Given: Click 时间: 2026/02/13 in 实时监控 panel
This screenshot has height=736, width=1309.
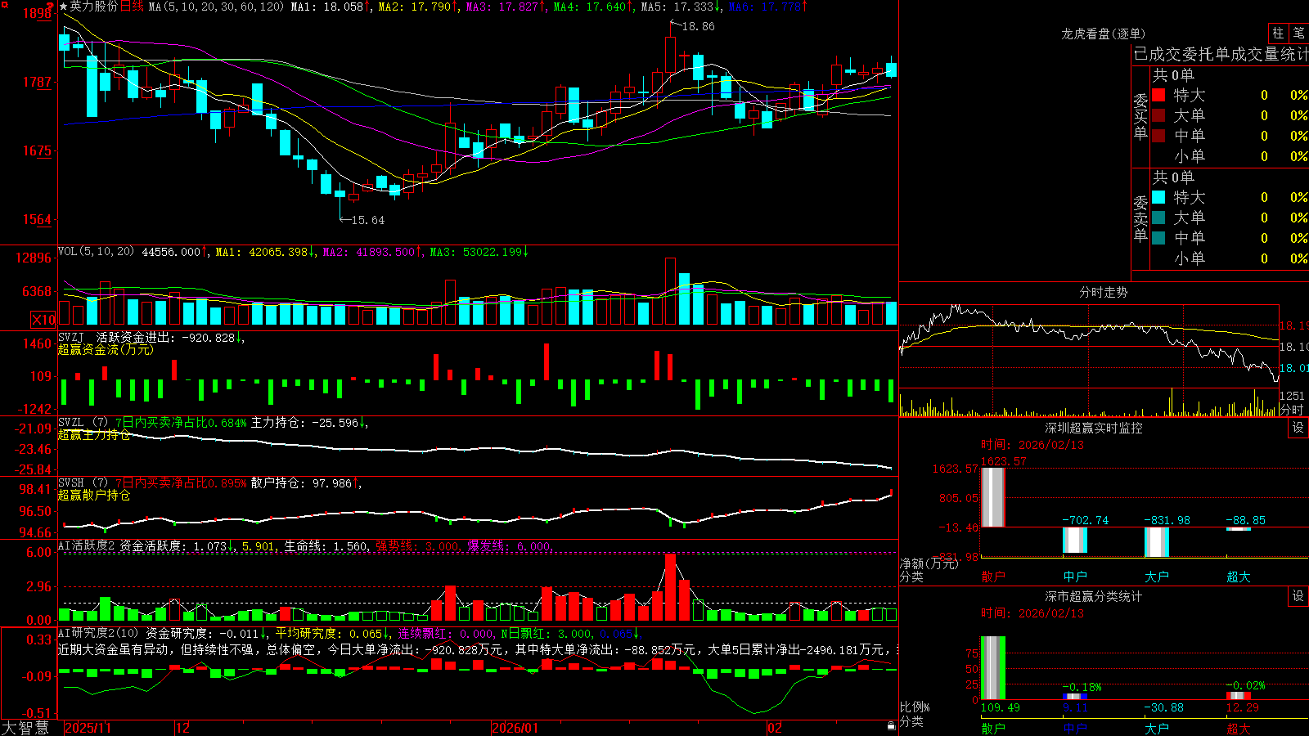Looking at the screenshot, I should point(1032,445).
